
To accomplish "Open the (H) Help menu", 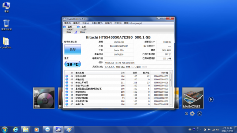I will (x=118, y=23).
